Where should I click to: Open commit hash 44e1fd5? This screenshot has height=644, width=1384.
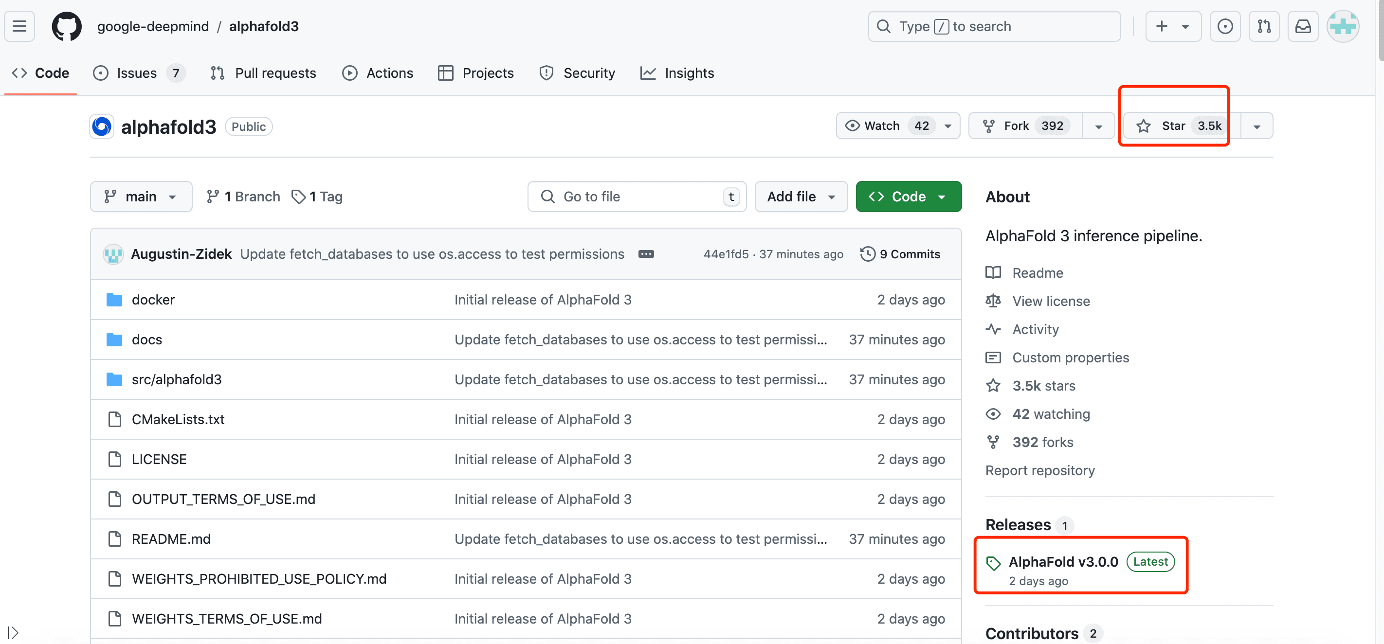pyautogui.click(x=726, y=254)
